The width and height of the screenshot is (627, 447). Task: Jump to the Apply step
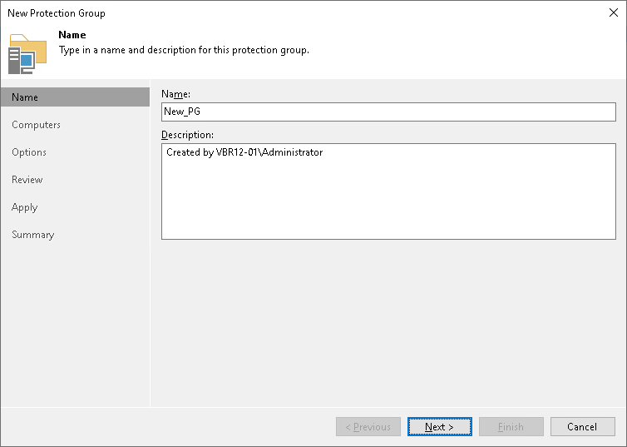click(24, 207)
